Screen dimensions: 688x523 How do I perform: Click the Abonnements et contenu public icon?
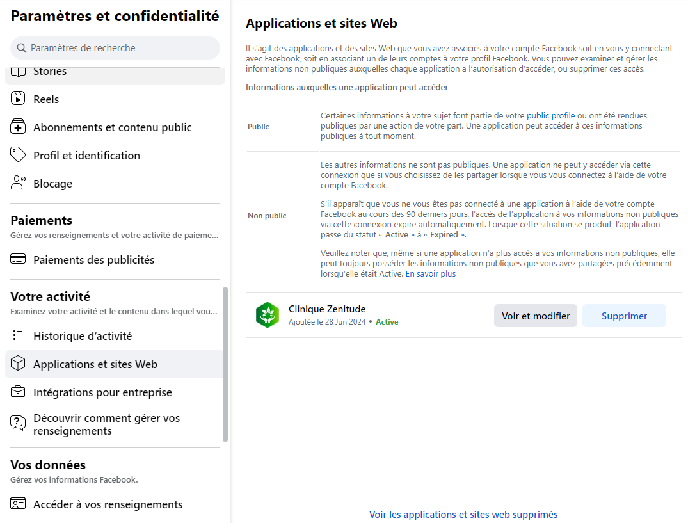tap(18, 127)
